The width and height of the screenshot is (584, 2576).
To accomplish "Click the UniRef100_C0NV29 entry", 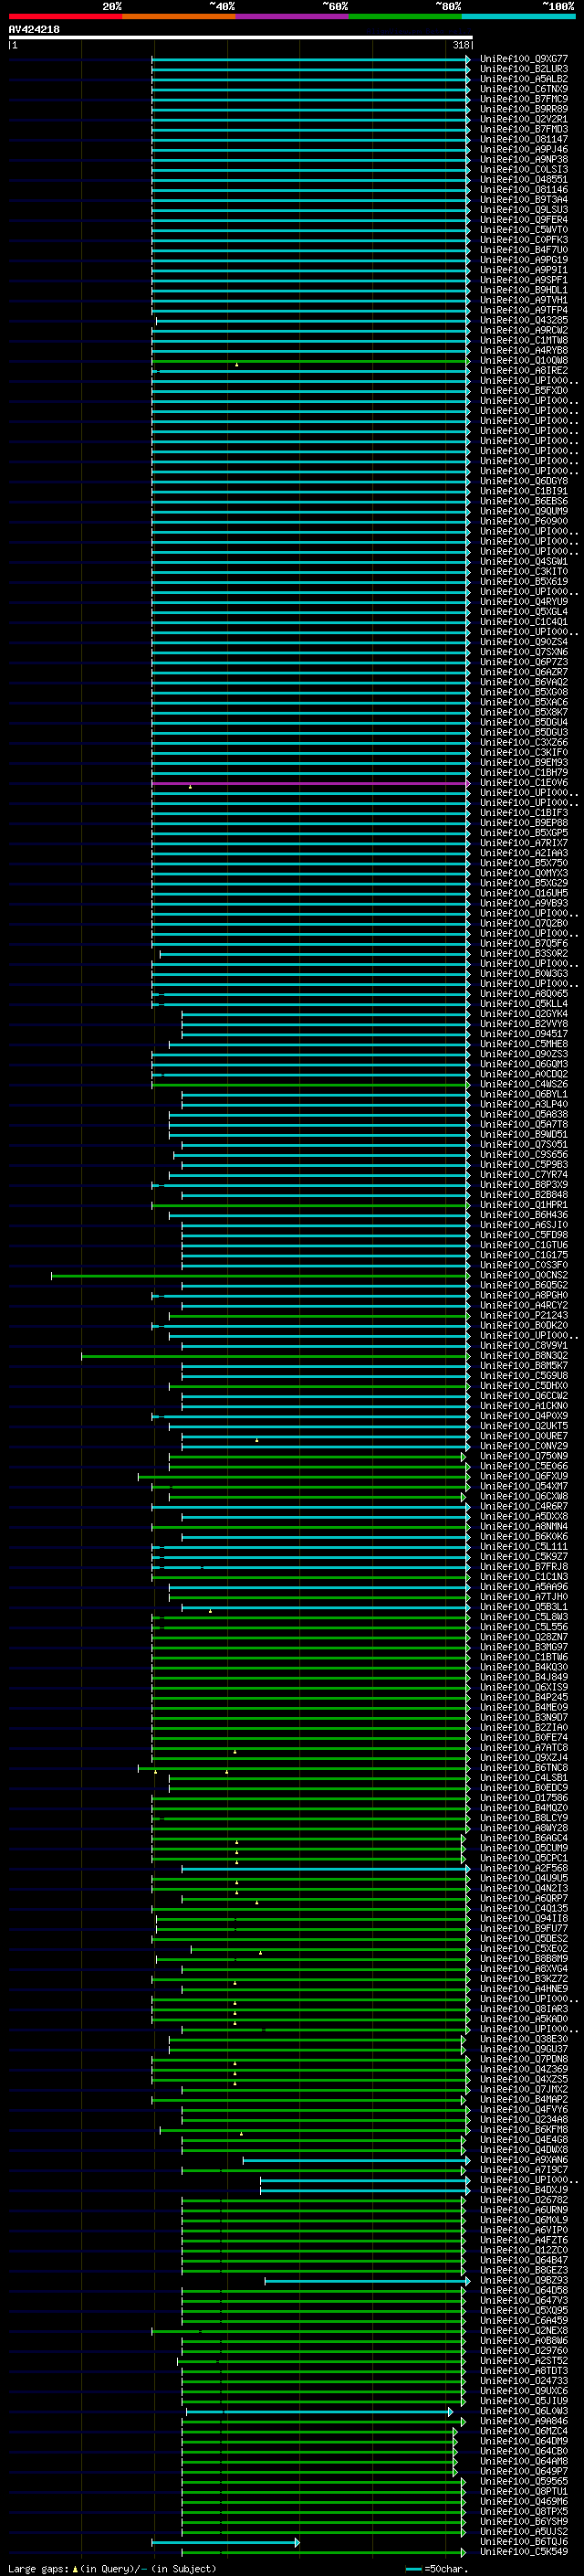I will 523,1446.
